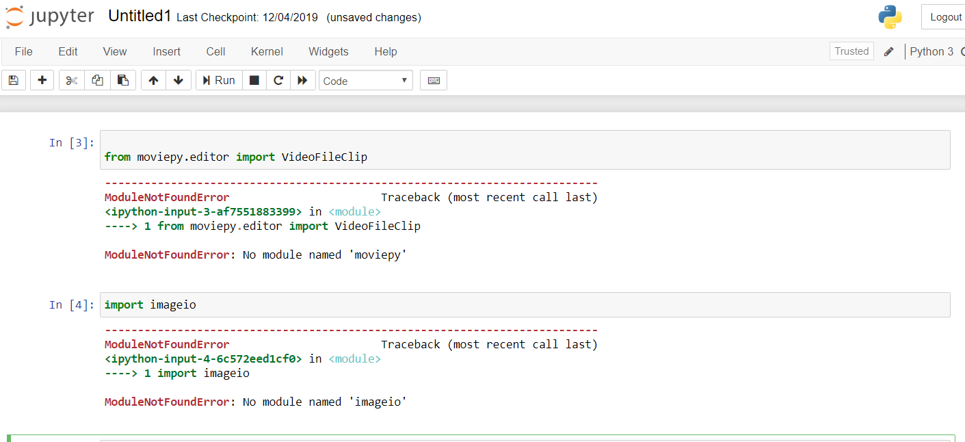The height and width of the screenshot is (442, 965).
Task: Save the notebook via toolbar save icon
Action: coord(13,80)
